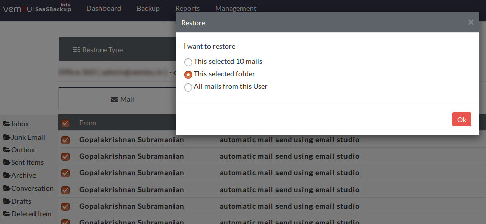The image size is (486, 224).
Task: Click the Vembu SaaSBackup logo
Action: (x=37, y=8)
